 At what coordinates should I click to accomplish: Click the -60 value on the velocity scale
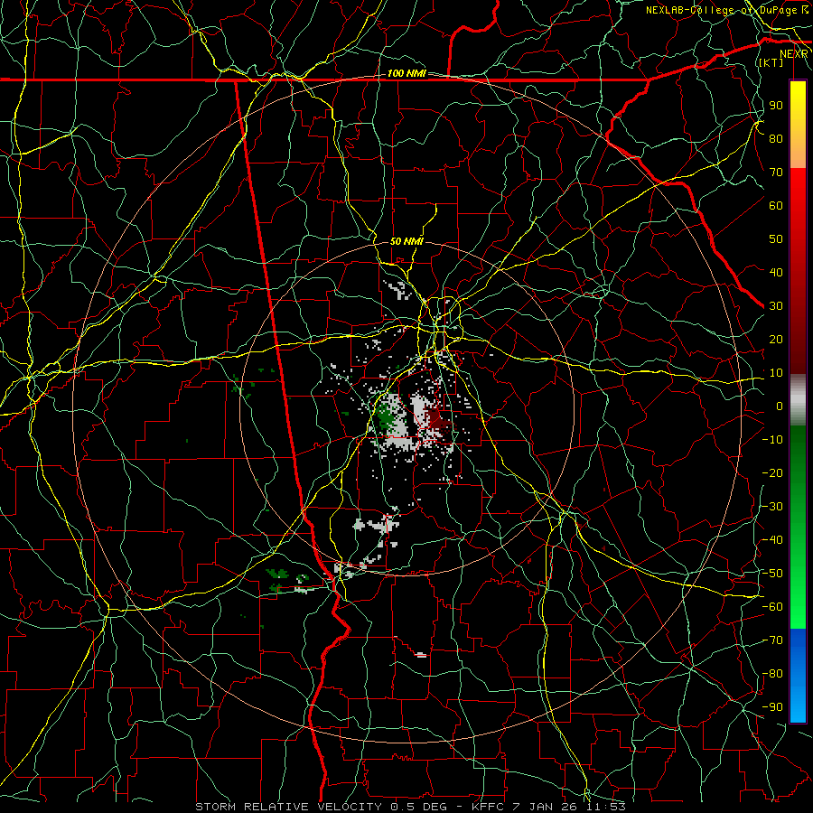click(x=772, y=607)
